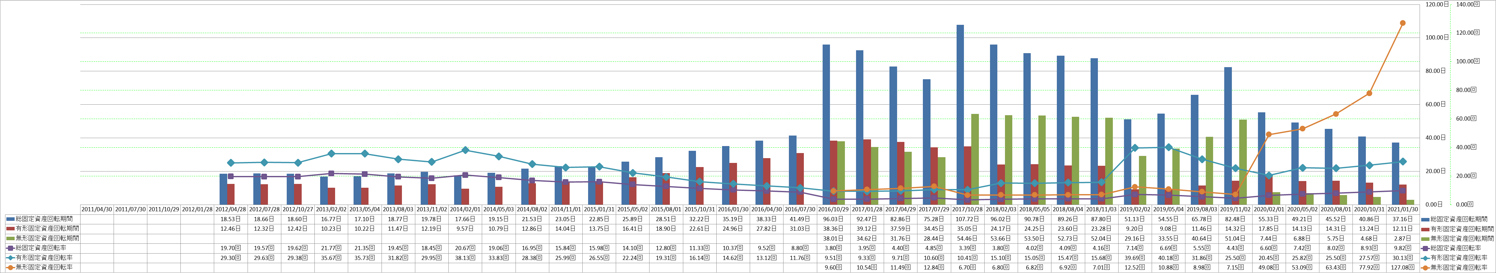Select 有形固定資産回転率 row header in data table

40,258
